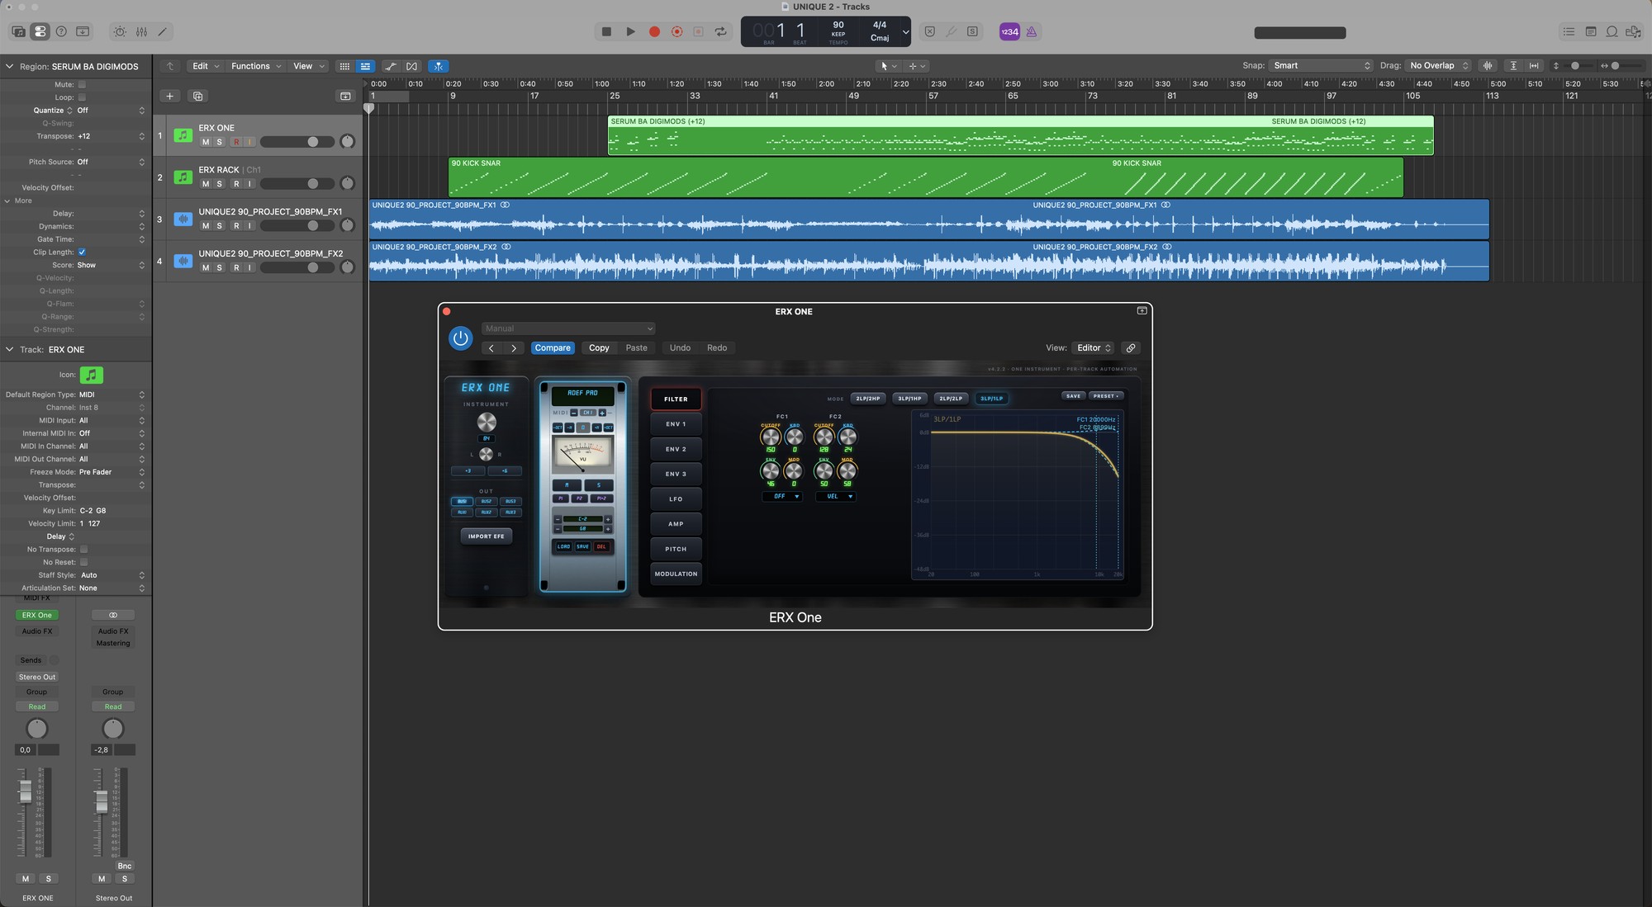Open the plugin View Editor dropdown

pyautogui.click(x=1093, y=347)
